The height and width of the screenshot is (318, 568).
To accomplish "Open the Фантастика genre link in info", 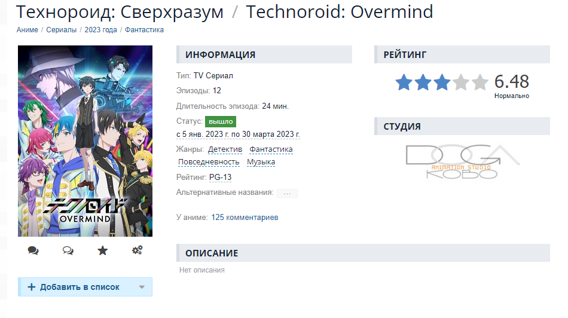I will tap(271, 149).
